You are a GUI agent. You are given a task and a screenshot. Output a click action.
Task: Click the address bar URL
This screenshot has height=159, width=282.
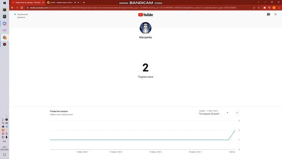point(133,8)
